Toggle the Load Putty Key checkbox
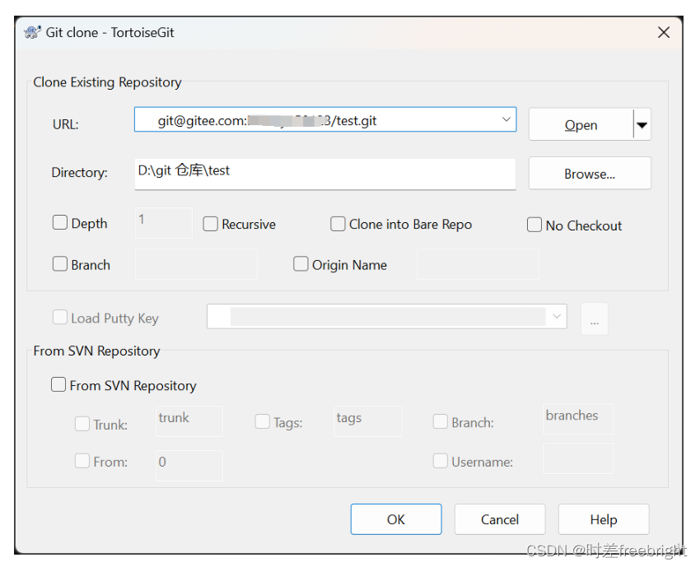 tap(60, 317)
